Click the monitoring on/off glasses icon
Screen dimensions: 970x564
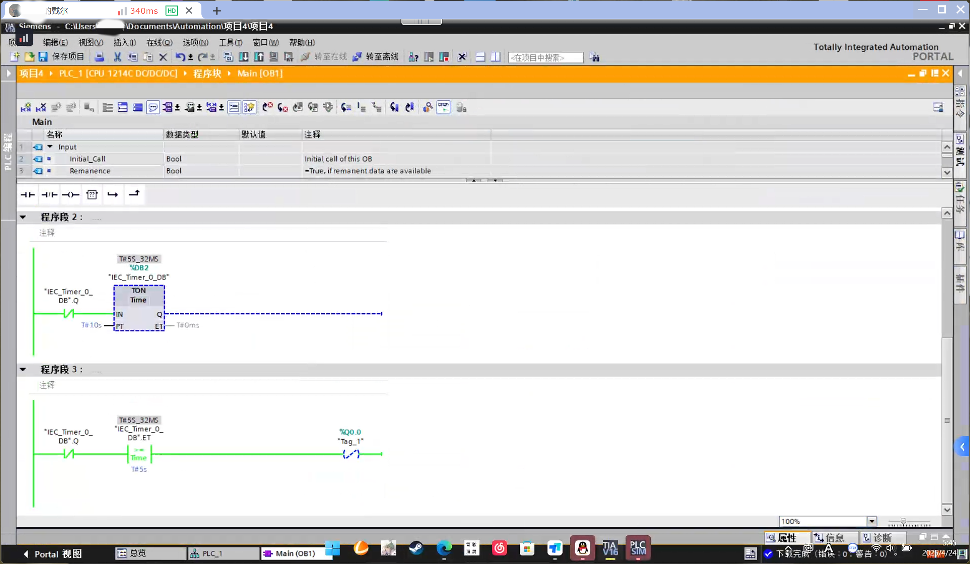(444, 107)
